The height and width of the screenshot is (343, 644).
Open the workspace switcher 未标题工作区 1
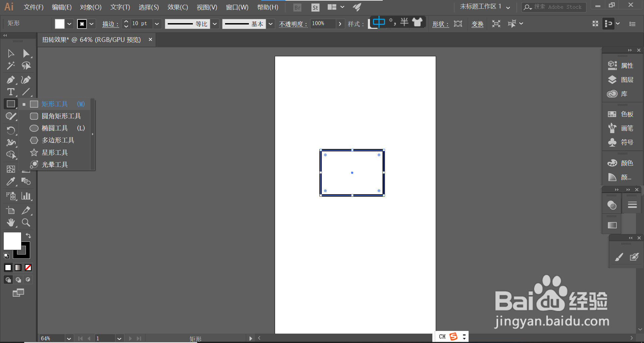click(485, 7)
